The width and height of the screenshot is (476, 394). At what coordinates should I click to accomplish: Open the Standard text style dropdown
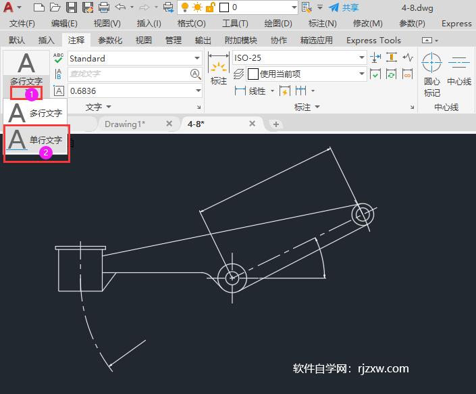click(x=197, y=58)
